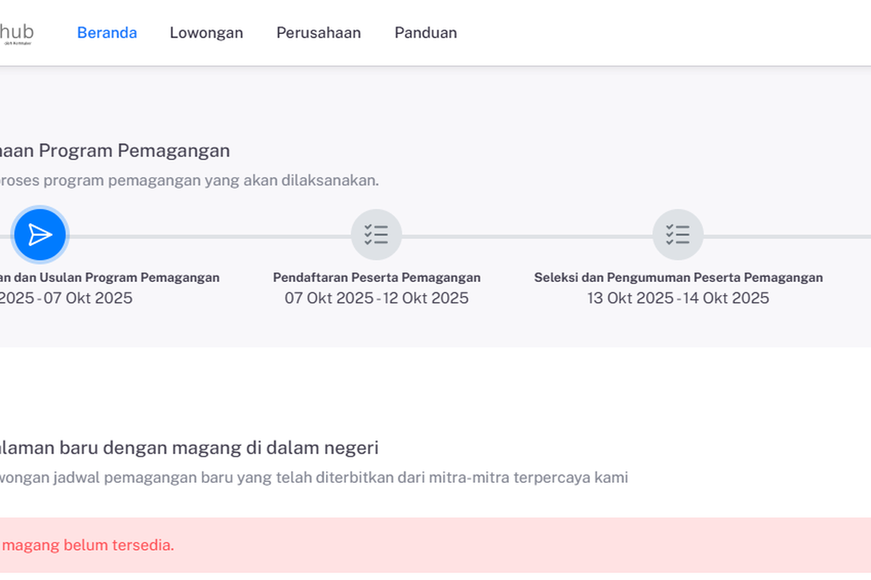Click the Seleksi dan Pengumuman Peserta Pemagangan label
Screen dimensions: 871x580
[x=678, y=277]
